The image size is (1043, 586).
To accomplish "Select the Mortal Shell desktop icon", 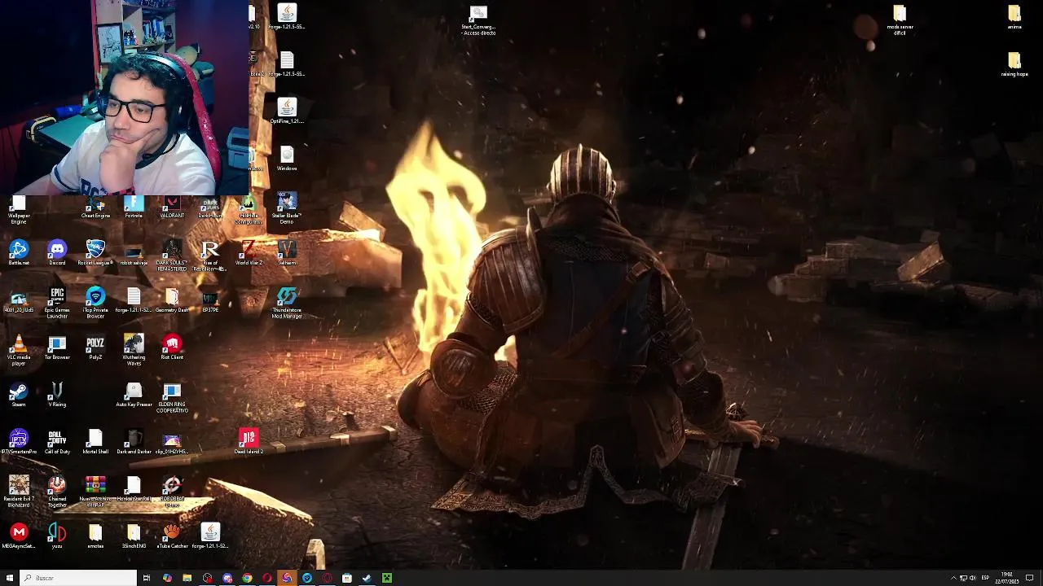I will click(x=95, y=442).
